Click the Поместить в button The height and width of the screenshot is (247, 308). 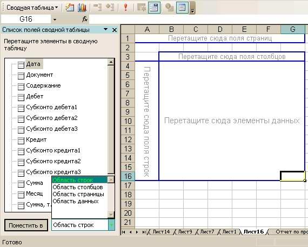click(26, 225)
